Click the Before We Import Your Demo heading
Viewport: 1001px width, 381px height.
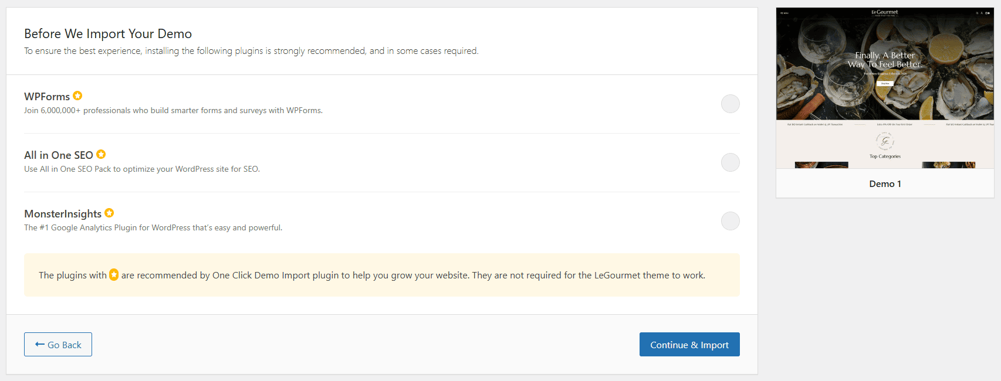108,33
